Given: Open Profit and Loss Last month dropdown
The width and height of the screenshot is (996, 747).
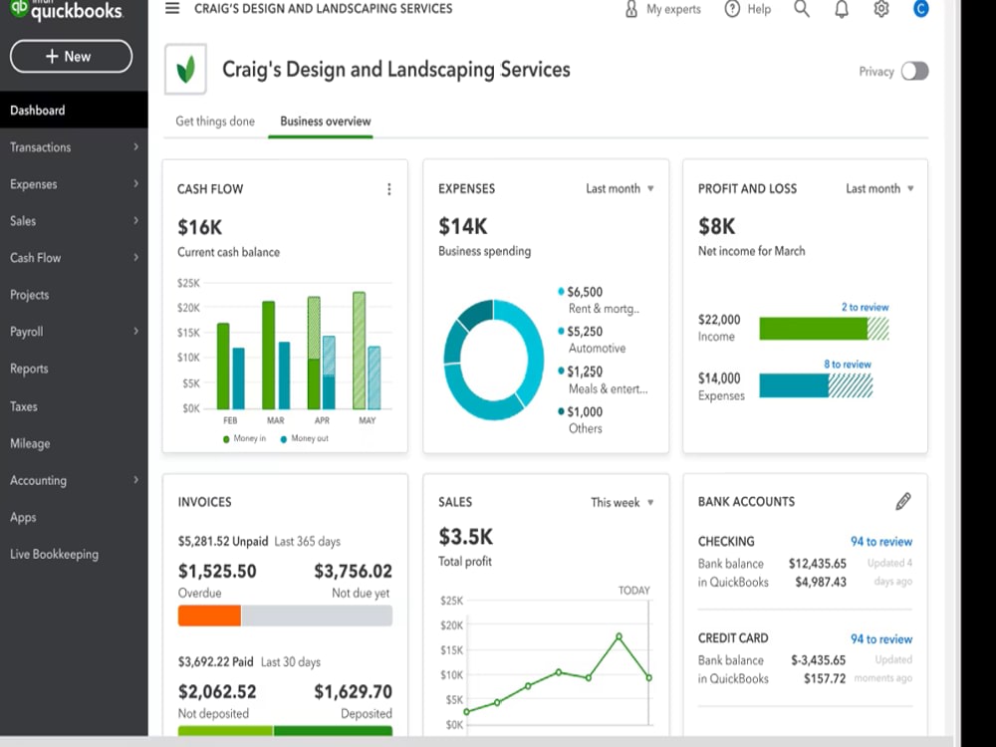Looking at the screenshot, I should [879, 188].
